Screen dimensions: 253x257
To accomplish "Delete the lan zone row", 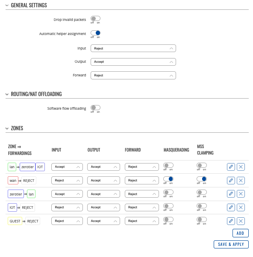I will pos(241,167).
